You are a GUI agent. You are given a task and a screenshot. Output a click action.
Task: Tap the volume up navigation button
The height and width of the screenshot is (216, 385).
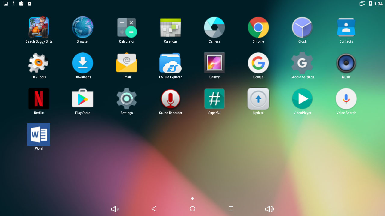click(269, 209)
